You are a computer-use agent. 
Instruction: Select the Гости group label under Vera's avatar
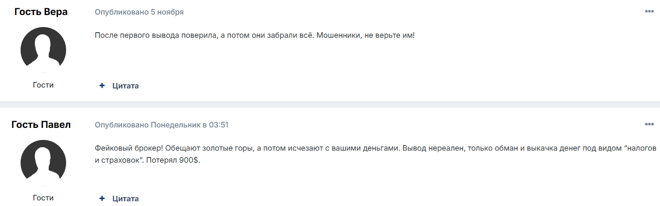coord(43,85)
